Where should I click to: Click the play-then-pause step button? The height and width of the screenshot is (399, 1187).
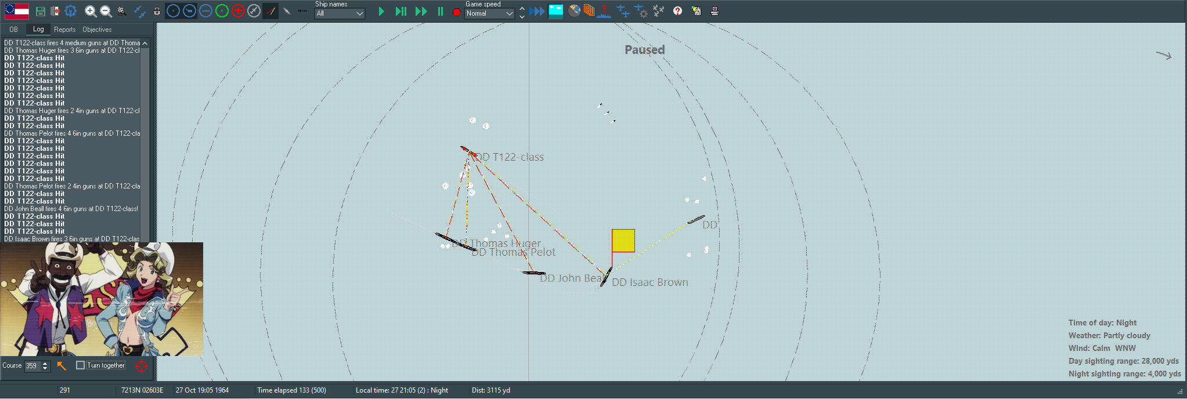click(x=401, y=11)
